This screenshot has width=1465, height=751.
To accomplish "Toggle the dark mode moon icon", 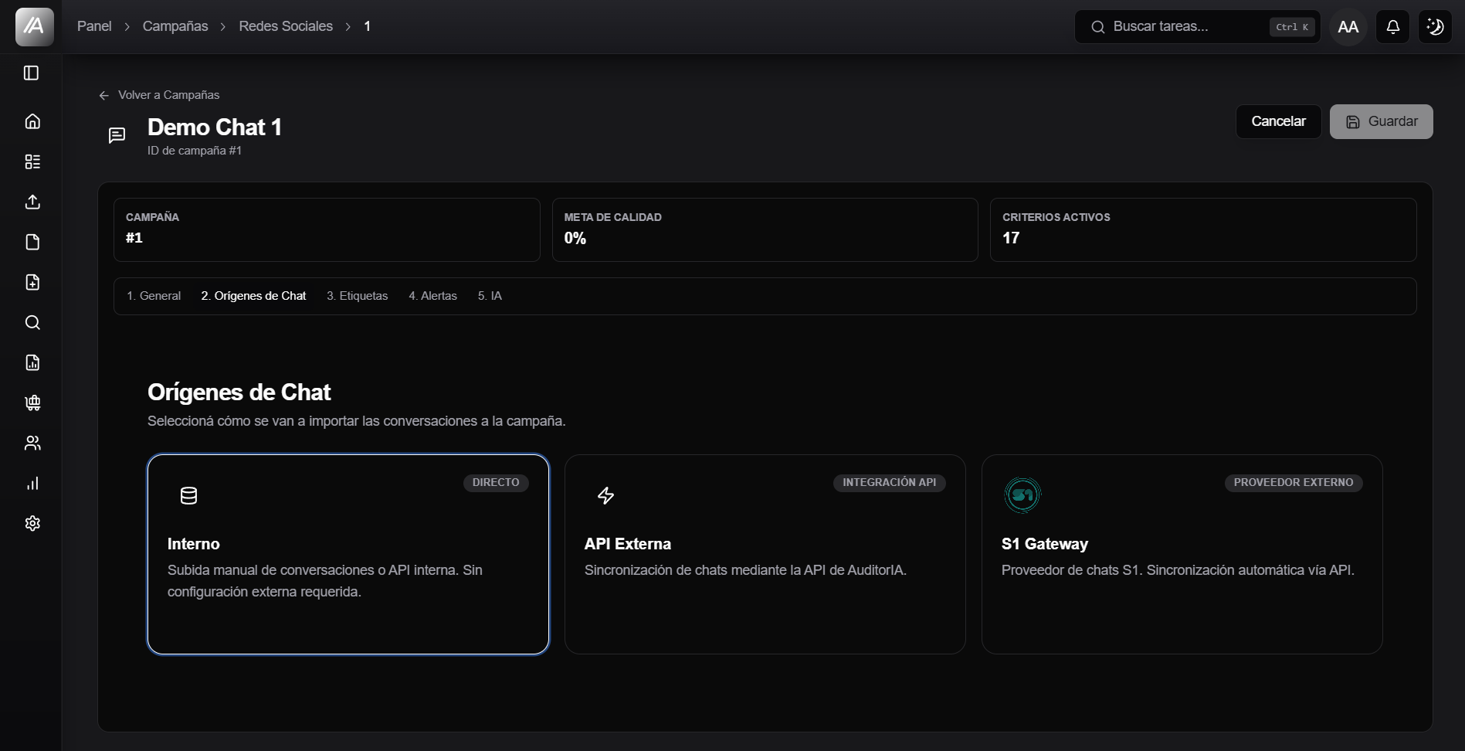I will click(1435, 27).
